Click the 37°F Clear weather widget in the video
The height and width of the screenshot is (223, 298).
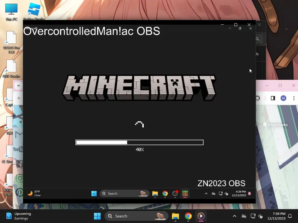34,193
